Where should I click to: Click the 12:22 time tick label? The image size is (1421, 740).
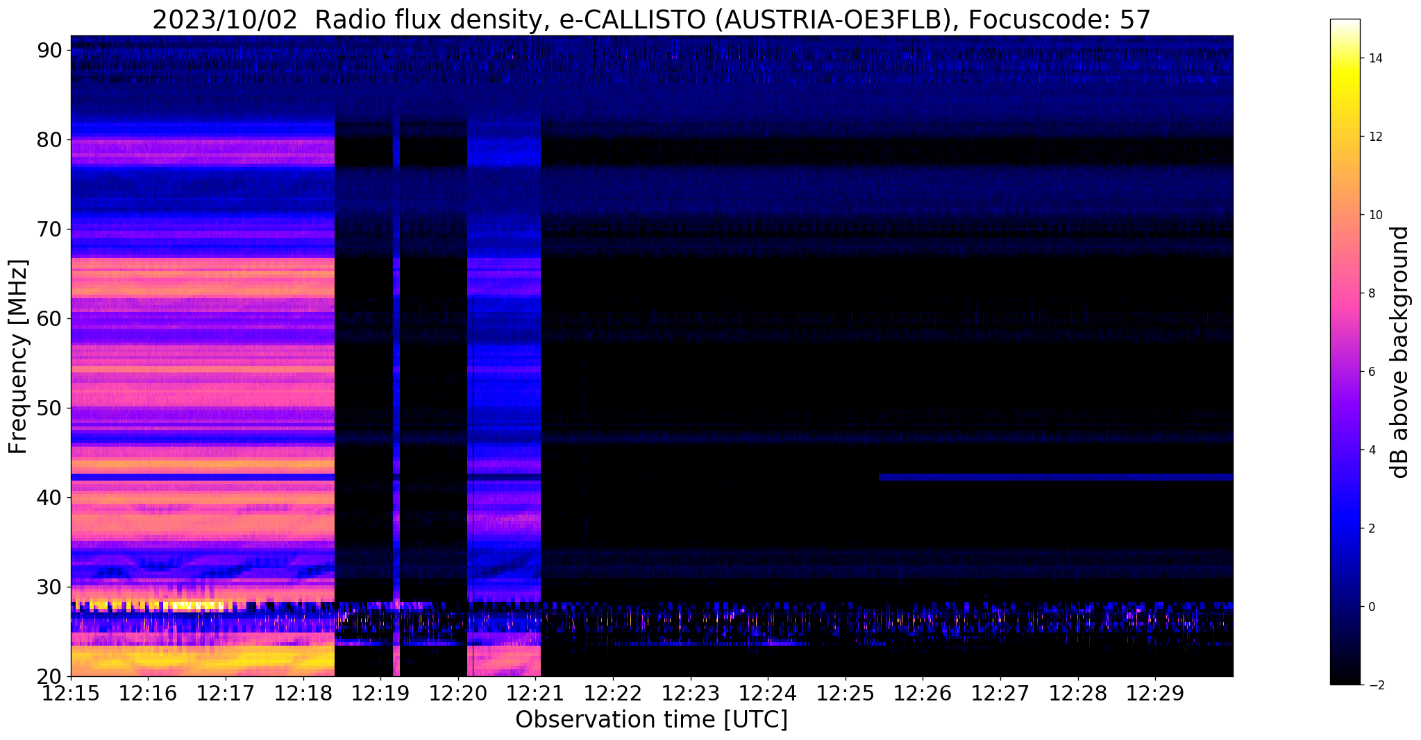pyautogui.click(x=613, y=693)
